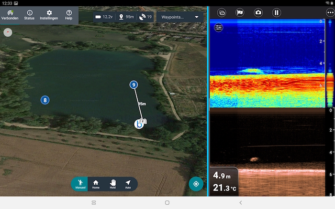Toggle sonar view layout icon
Screen dimensions: 335x209
(x=222, y=13)
